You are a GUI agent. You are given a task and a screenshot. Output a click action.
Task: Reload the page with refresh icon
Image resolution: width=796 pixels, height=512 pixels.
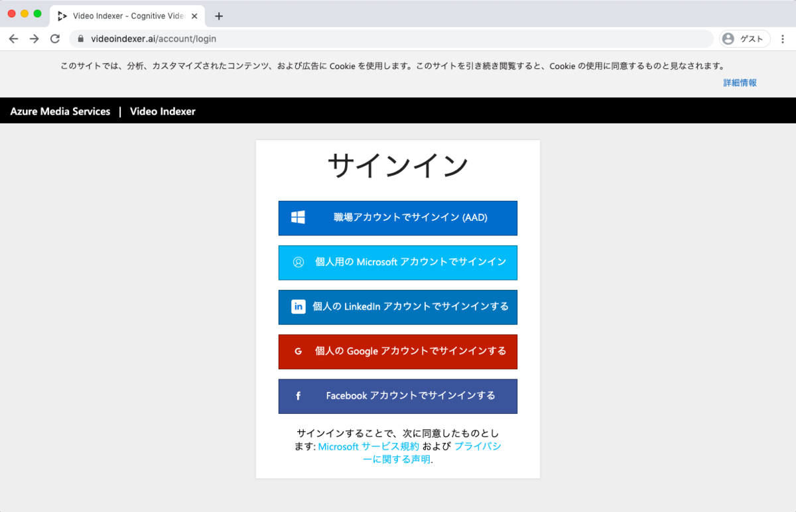coord(55,38)
